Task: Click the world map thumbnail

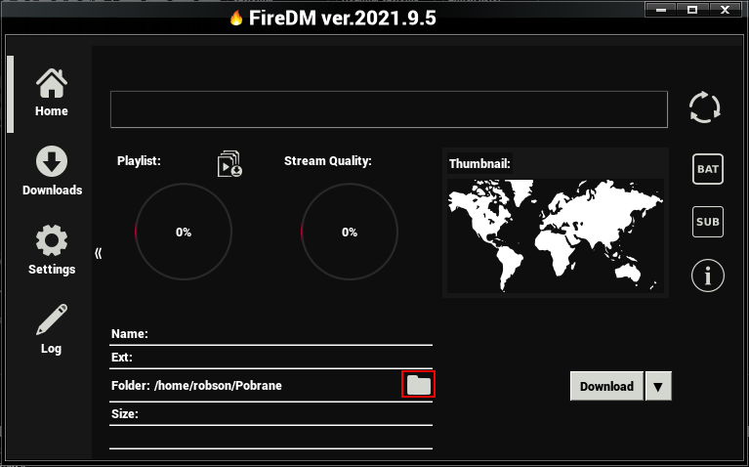Action: coord(555,235)
